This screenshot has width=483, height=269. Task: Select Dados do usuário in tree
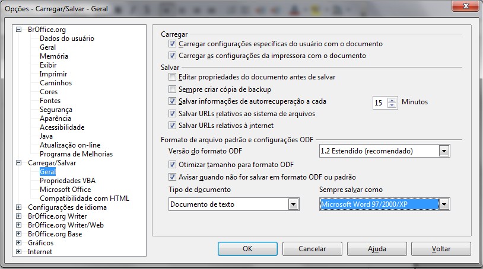coord(67,39)
